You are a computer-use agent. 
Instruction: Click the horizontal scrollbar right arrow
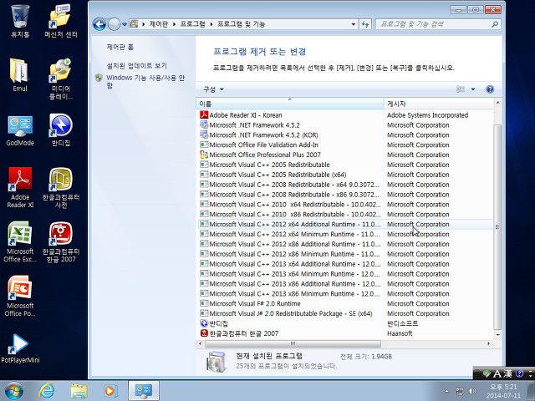tap(488, 343)
